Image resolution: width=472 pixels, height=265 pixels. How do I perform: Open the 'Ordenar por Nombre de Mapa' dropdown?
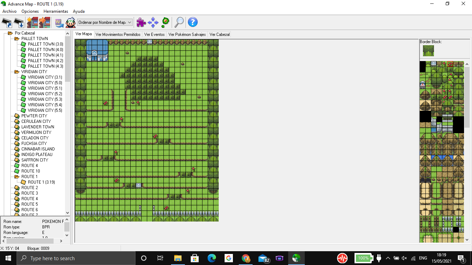pos(105,22)
